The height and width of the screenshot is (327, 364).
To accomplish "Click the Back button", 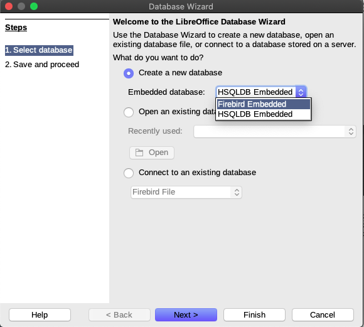I will click(x=119, y=315).
